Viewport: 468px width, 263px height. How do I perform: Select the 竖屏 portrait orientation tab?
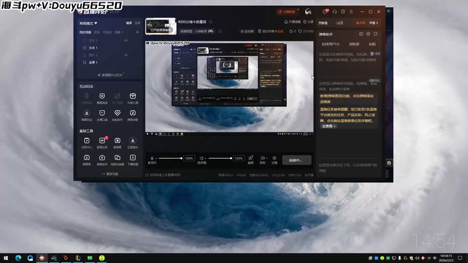[x=137, y=23]
